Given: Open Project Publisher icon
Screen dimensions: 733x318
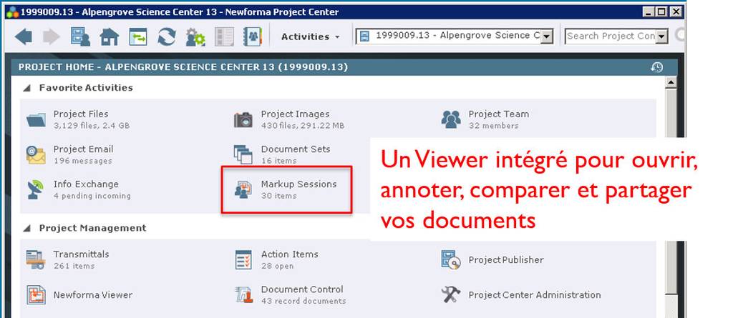Looking at the screenshot, I should (451, 259).
